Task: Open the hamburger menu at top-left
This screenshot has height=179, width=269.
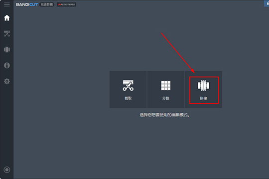Action: (x=7, y=4)
